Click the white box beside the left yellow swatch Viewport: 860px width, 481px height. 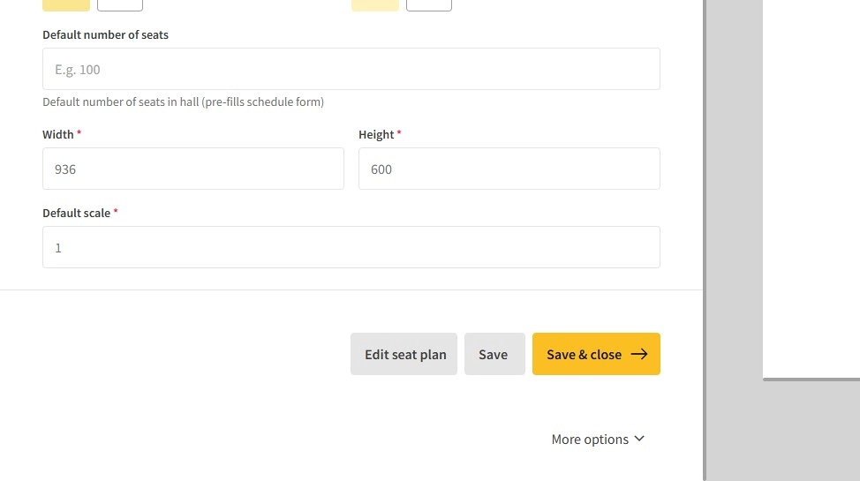point(120,5)
